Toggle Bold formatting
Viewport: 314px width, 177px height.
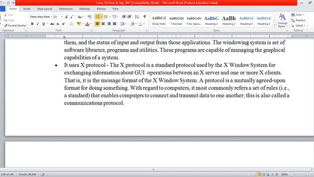tap(32, 24)
